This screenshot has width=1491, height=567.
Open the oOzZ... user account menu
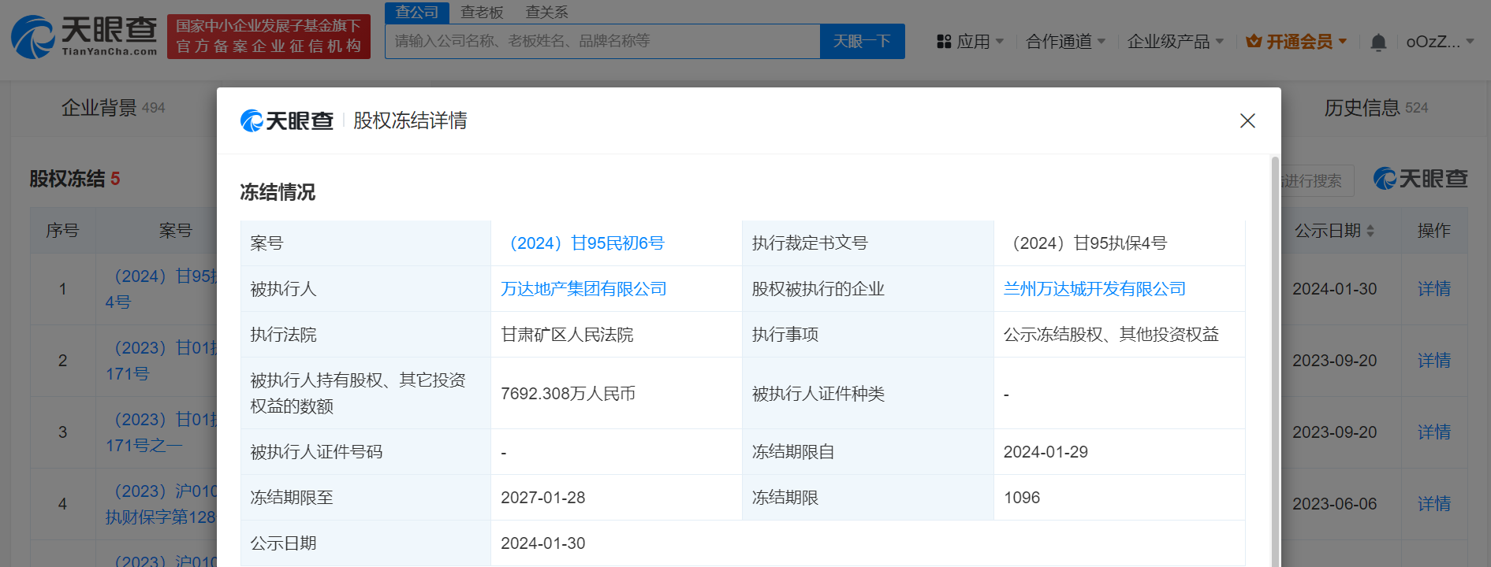click(1440, 41)
